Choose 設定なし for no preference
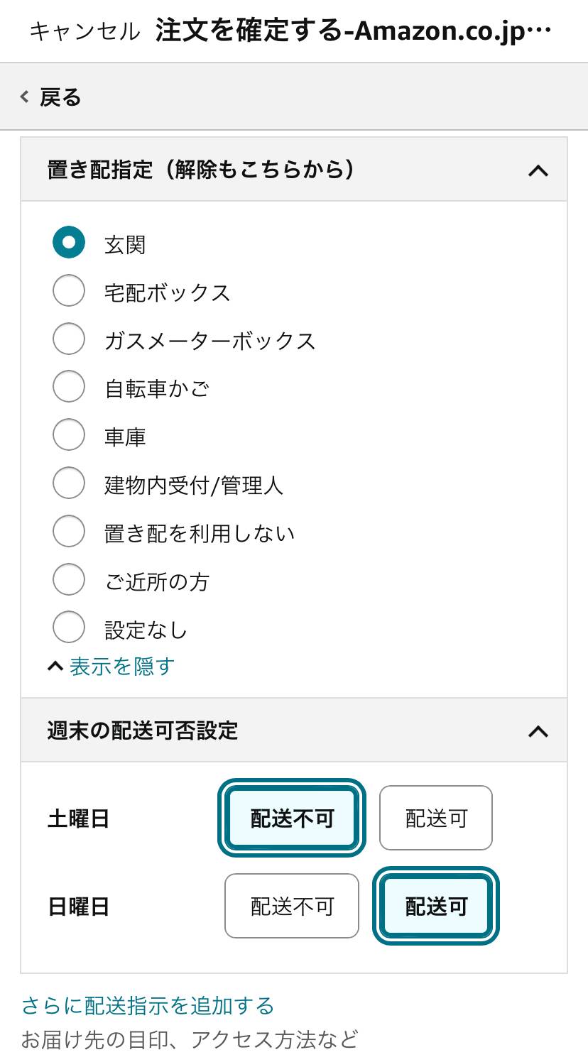 pos(68,627)
